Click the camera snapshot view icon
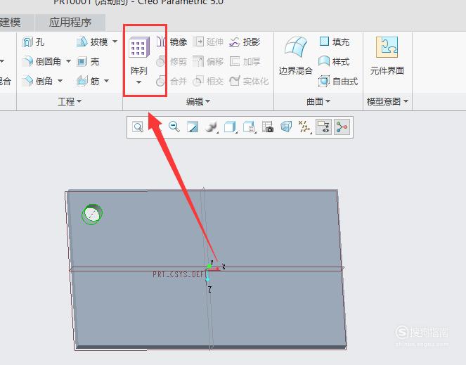Screen dimensions: 466x365 coord(268,127)
